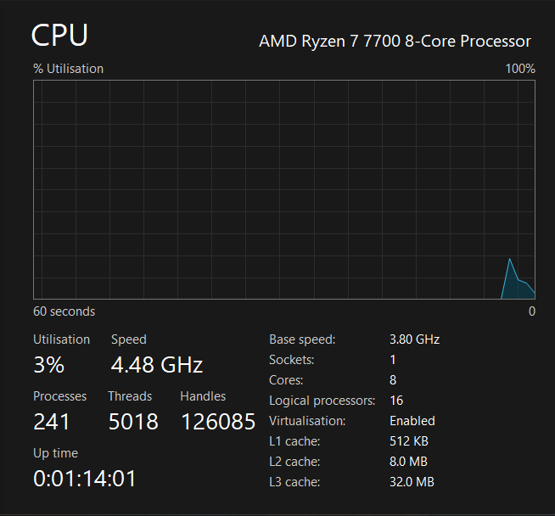Click the Handles count 126085
555x516 pixels.
[218, 422]
